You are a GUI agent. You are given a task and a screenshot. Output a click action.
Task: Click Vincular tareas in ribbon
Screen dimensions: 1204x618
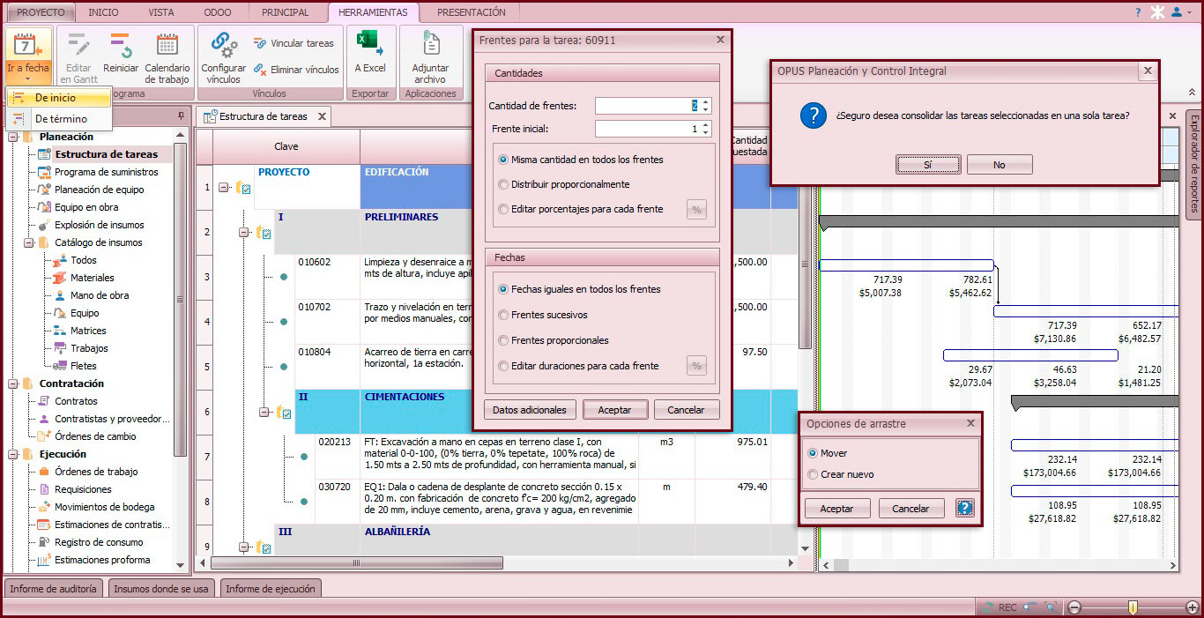pos(294,43)
